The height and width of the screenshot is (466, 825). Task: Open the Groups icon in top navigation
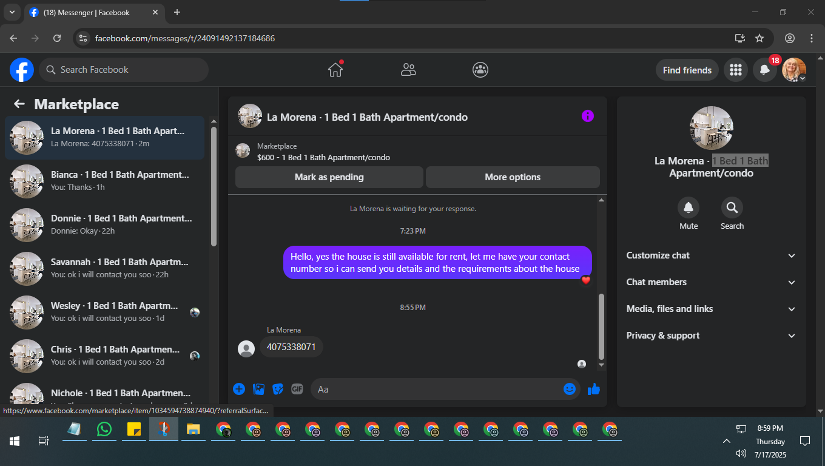[480, 70]
